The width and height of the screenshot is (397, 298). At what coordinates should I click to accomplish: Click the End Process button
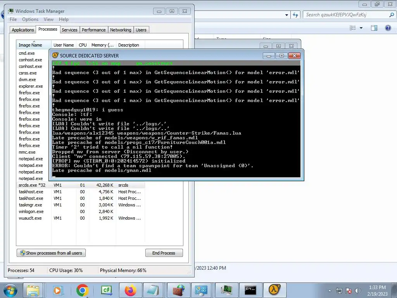pyautogui.click(x=164, y=253)
